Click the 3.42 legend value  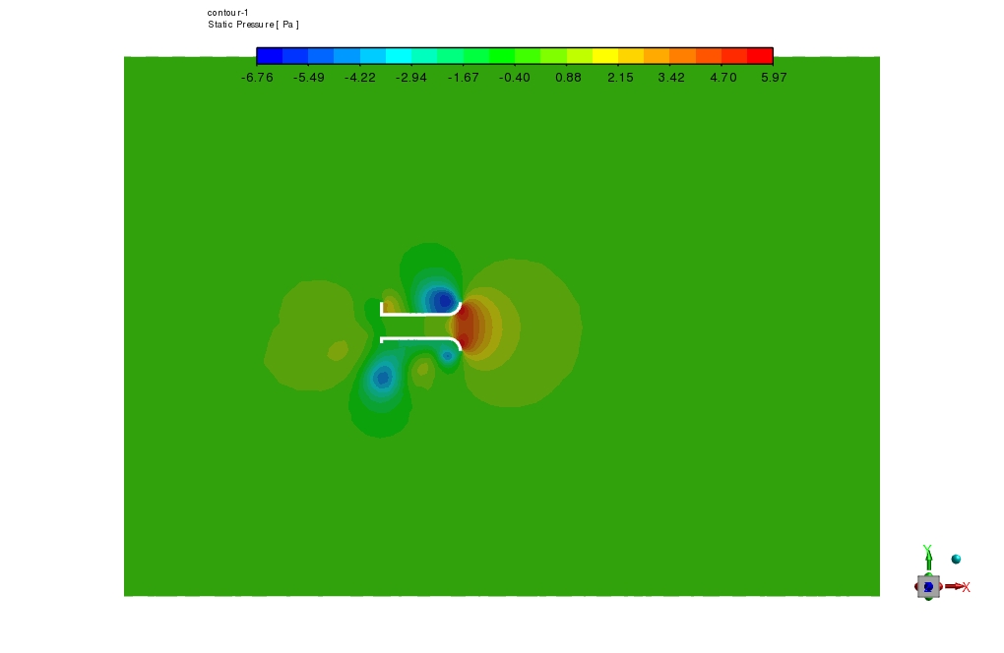coord(671,78)
